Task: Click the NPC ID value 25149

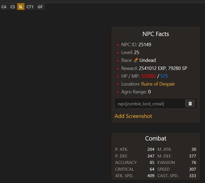Action: tap(145, 45)
